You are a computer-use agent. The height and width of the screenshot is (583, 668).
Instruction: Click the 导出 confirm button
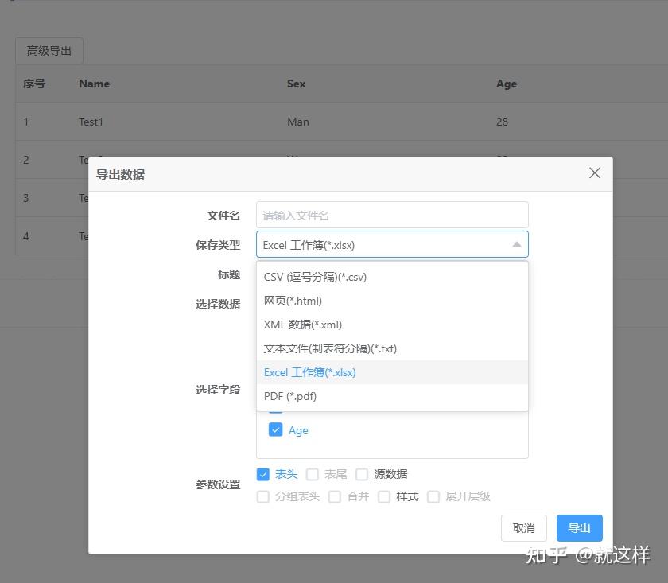pos(579,527)
